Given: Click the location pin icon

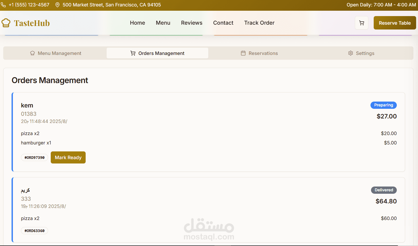Looking at the screenshot, I should [57, 5].
